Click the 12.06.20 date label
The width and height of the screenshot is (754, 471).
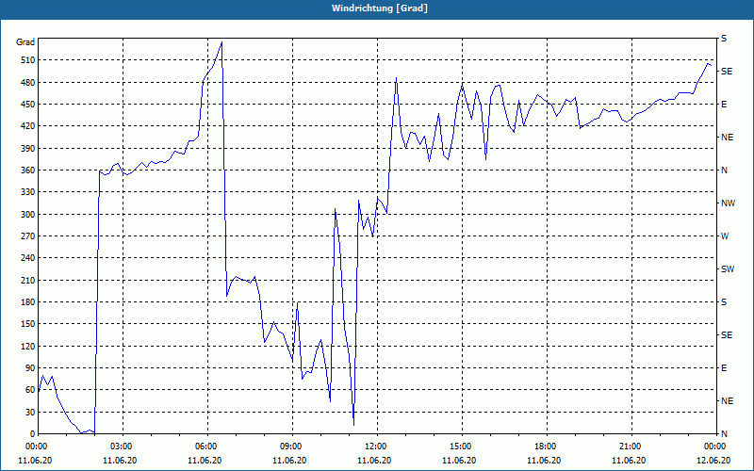tap(713, 461)
